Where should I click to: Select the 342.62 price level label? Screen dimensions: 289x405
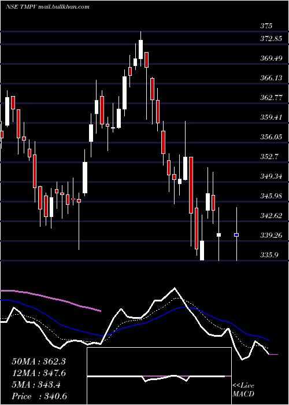point(271,215)
